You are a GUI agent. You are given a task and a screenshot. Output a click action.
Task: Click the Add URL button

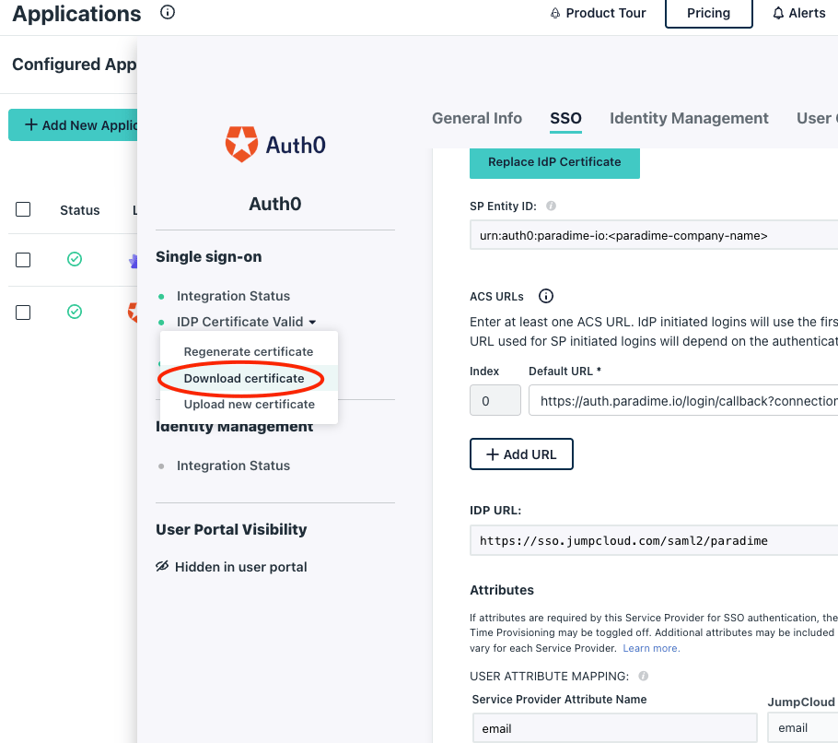click(521, 454)
